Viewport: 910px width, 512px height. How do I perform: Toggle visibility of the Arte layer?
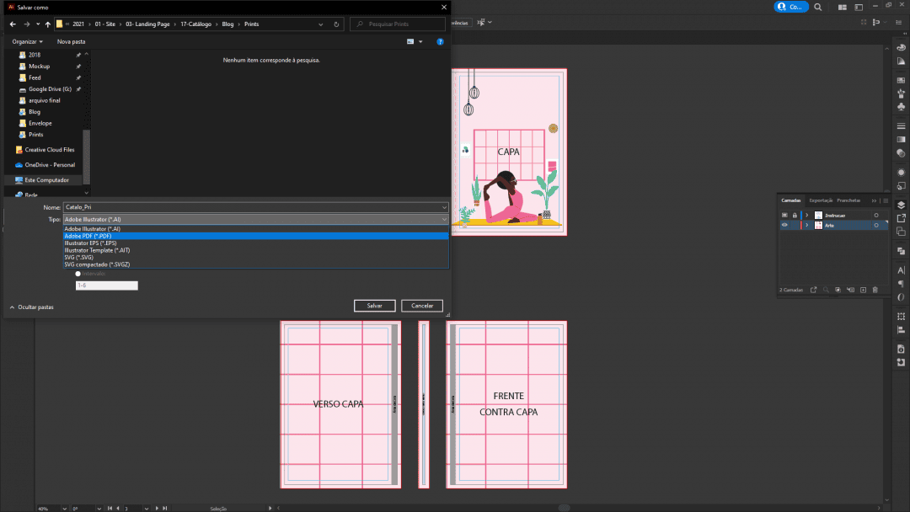(784, 226)
